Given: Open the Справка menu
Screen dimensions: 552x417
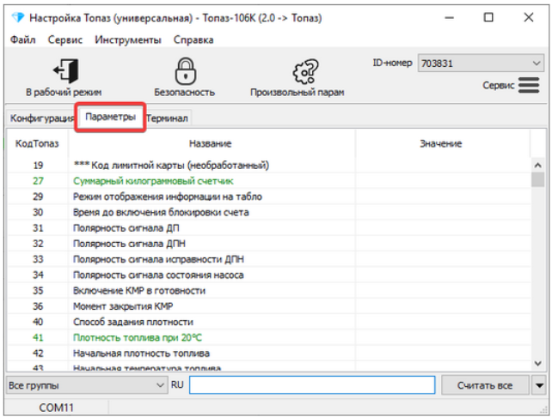Looking at the screenshot, I should [x=193, y=39].
